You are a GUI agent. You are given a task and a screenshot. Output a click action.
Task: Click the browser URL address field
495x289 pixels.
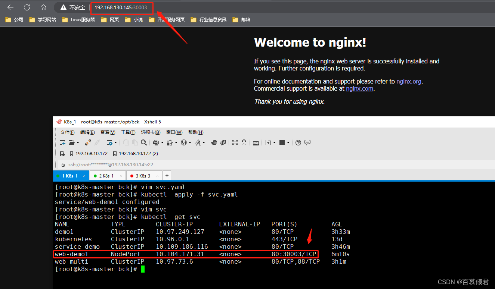[x=121, y=7]
